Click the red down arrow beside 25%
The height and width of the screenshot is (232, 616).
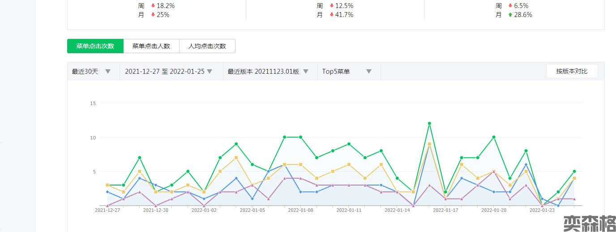(153, 15)
